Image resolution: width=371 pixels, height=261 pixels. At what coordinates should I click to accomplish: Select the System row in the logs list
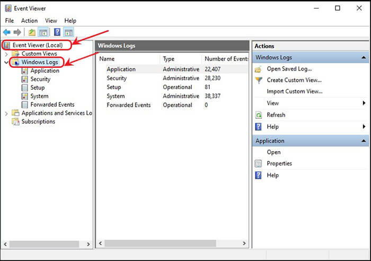[173, 96]
